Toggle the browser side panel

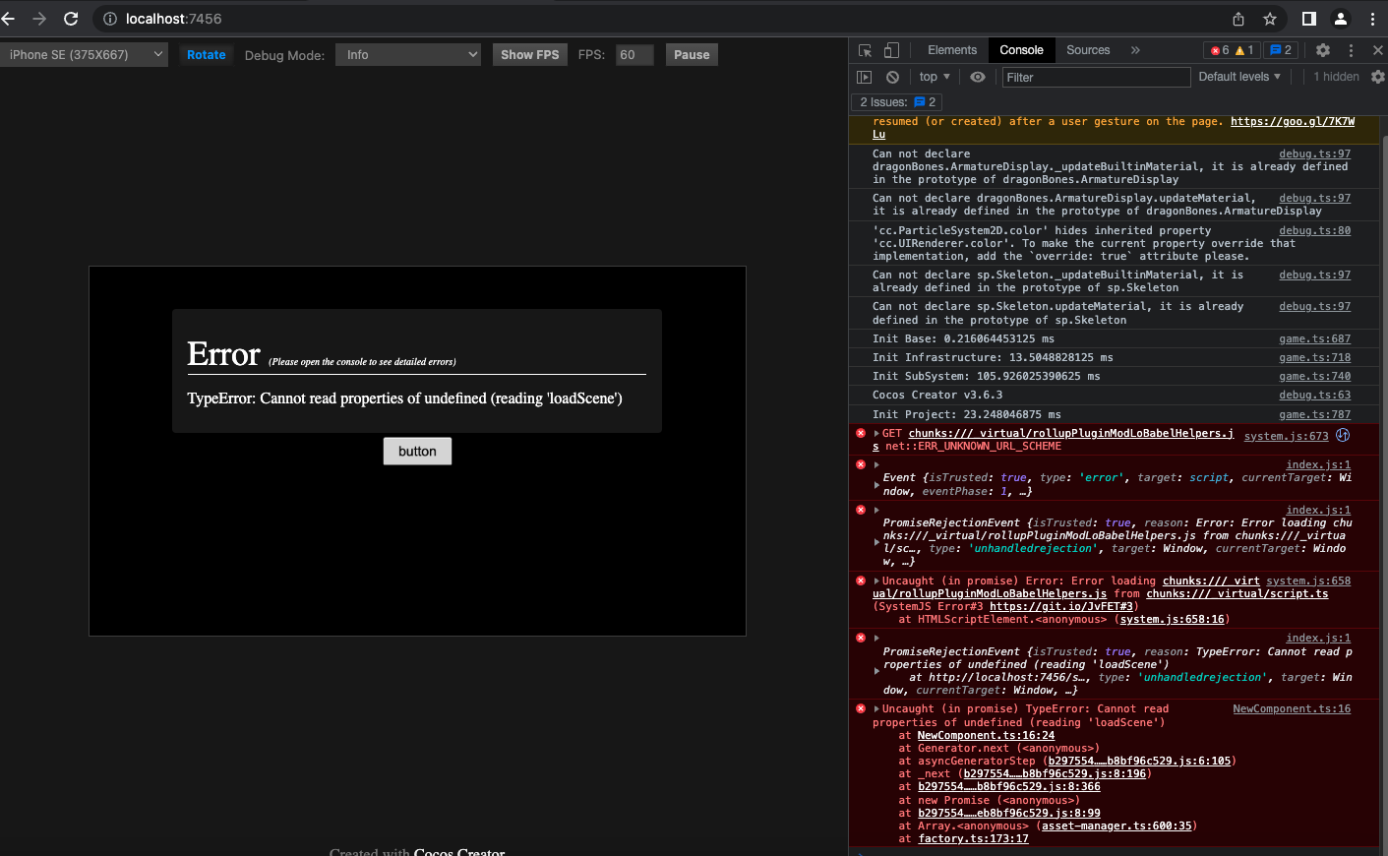tap(1308, 19)
